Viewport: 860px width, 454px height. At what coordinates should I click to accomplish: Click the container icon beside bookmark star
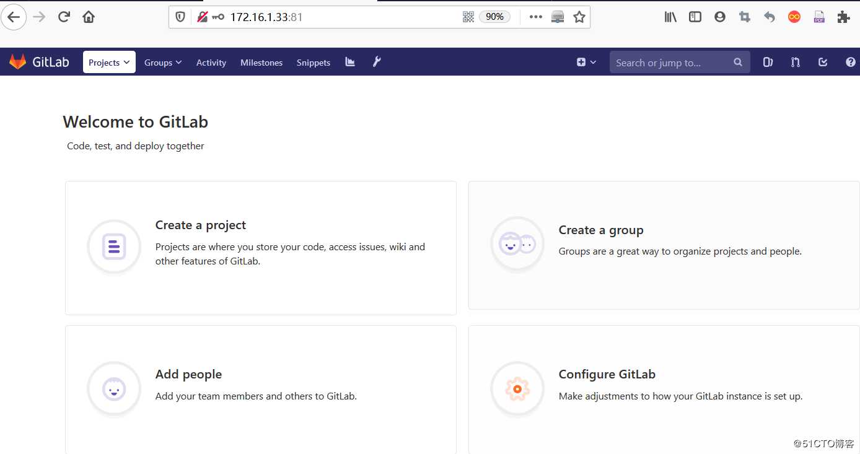click(558, 17)
